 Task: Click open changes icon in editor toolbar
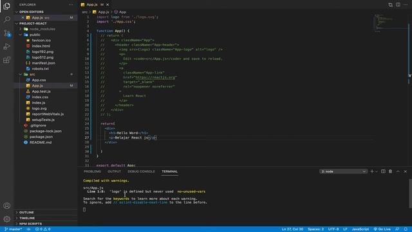tap(391, 5)
